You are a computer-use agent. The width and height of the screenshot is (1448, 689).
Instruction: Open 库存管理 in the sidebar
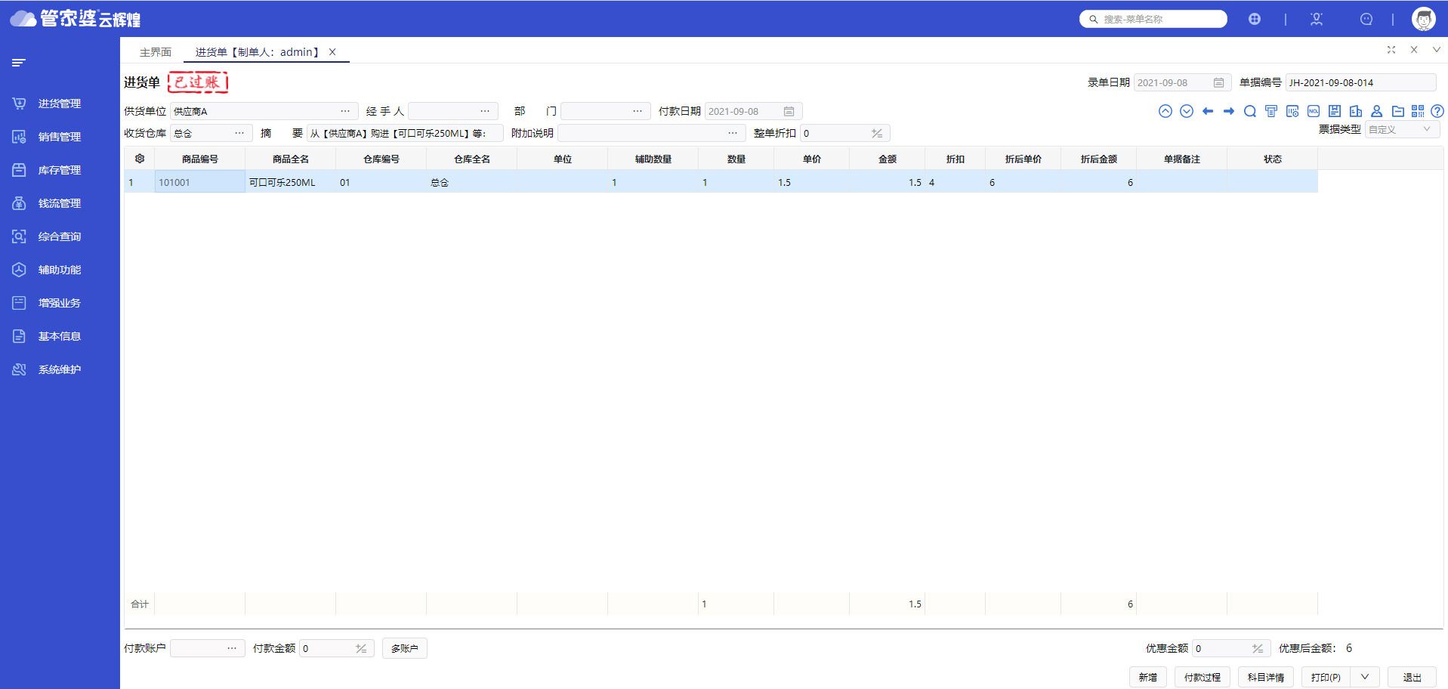point(59,170)
